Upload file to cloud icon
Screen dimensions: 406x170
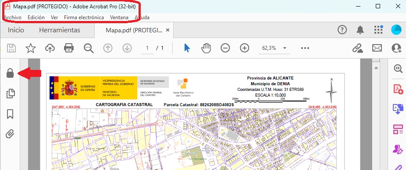(x=50, y=48)
